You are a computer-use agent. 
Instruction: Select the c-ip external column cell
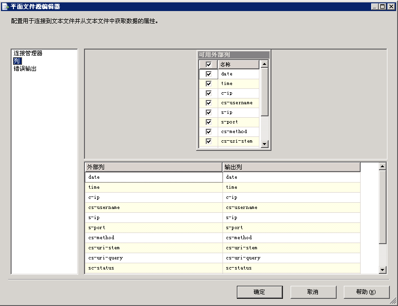154,197
